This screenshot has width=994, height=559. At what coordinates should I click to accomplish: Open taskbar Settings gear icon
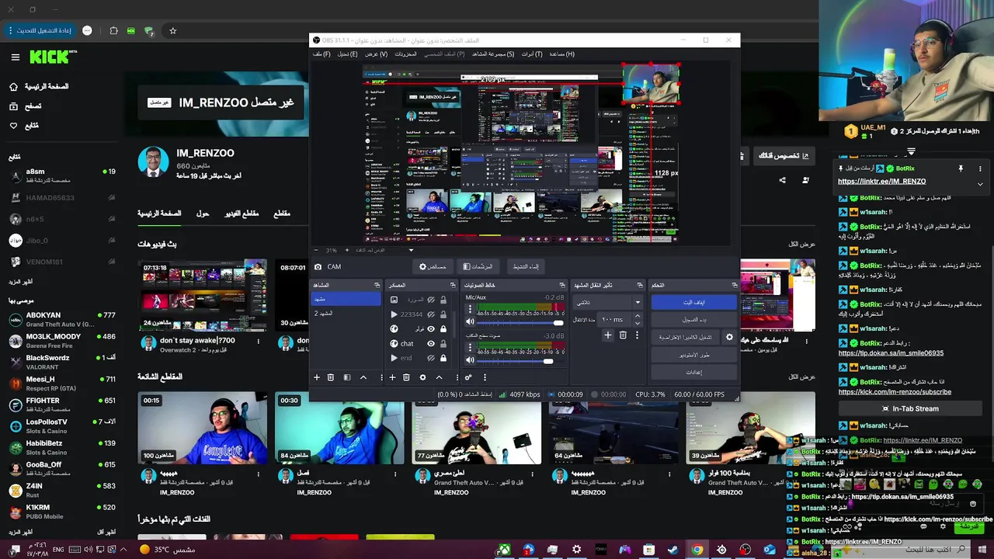pyautogui.click(x=576, y=550)
